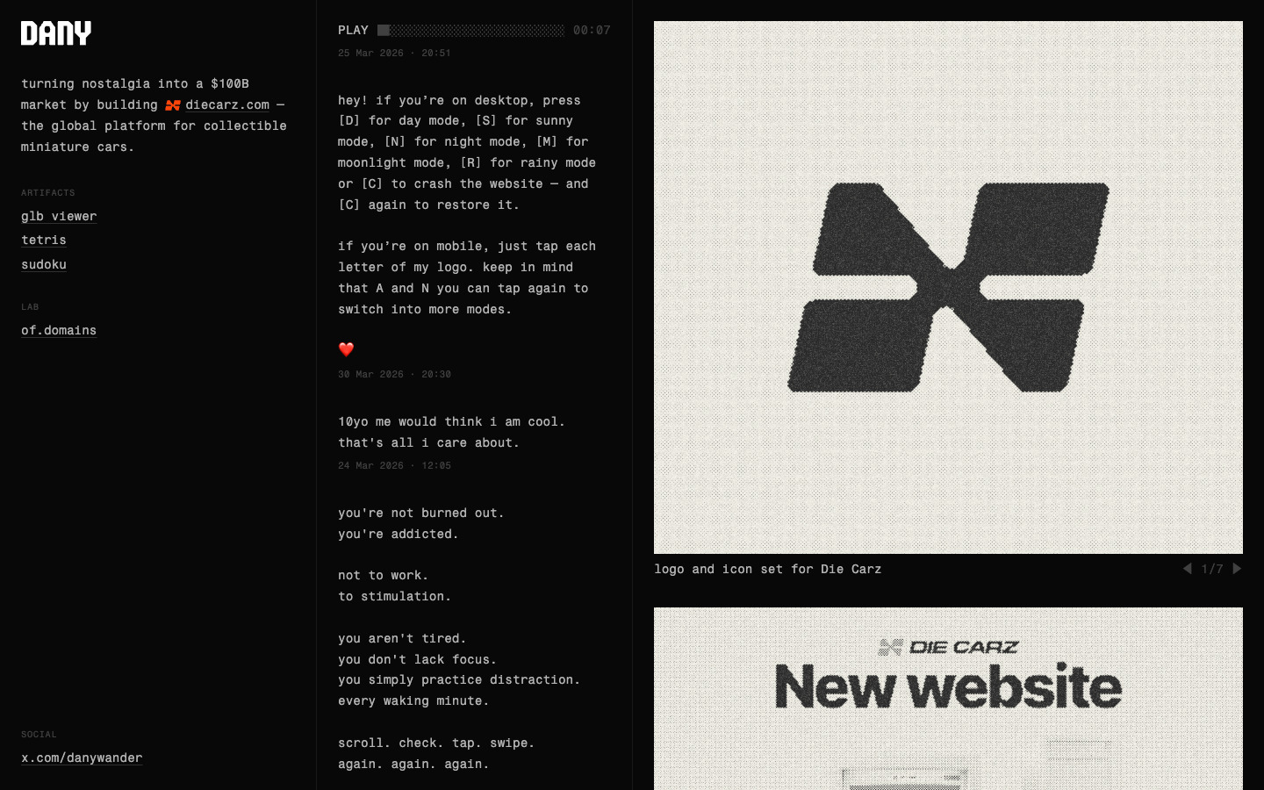The height and width of the screenshot is (790, 1264).
Task: Click the line "you're not burned out."
Action: [421, 513]
